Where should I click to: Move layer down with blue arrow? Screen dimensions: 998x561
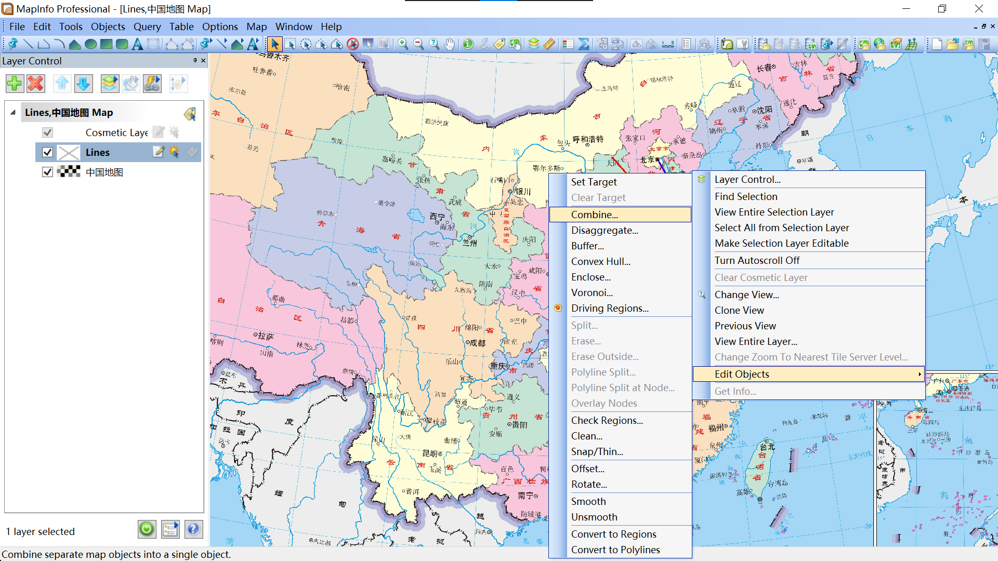pos(83,83)
